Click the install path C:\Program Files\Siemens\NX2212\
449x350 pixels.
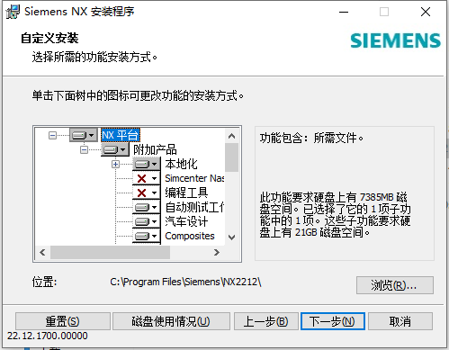(185, 282)
